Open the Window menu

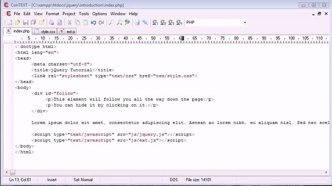[x=118, y=14]
